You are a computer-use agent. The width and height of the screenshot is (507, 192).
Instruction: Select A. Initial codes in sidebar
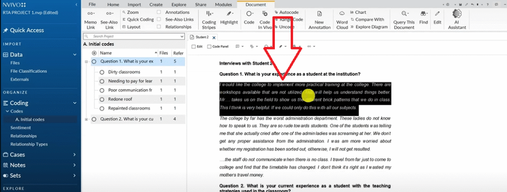pos(30,119)
